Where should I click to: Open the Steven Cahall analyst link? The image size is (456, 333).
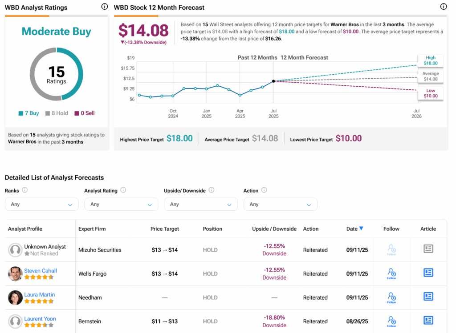[x=41, y=271]
